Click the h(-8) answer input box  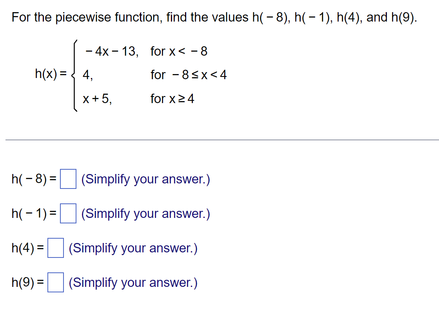[x=67, y=179]
